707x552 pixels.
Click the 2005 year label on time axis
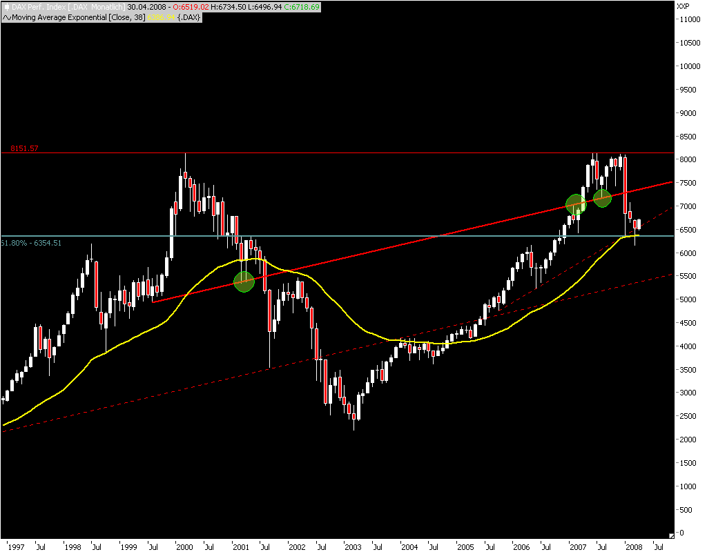point(465,547)
